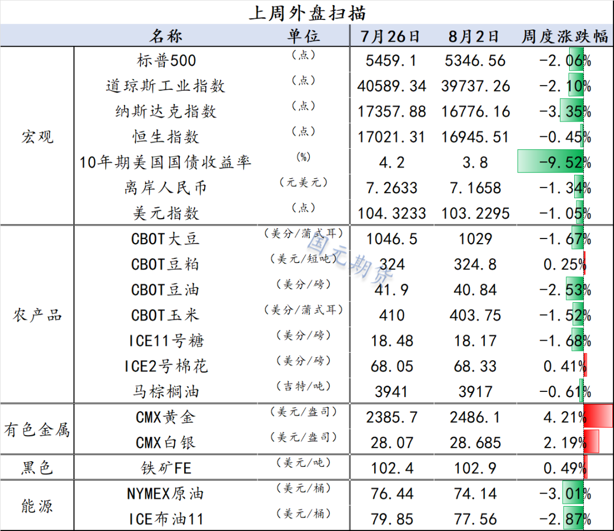
Task: Select the 农产品 category cell
Action: 37,315
